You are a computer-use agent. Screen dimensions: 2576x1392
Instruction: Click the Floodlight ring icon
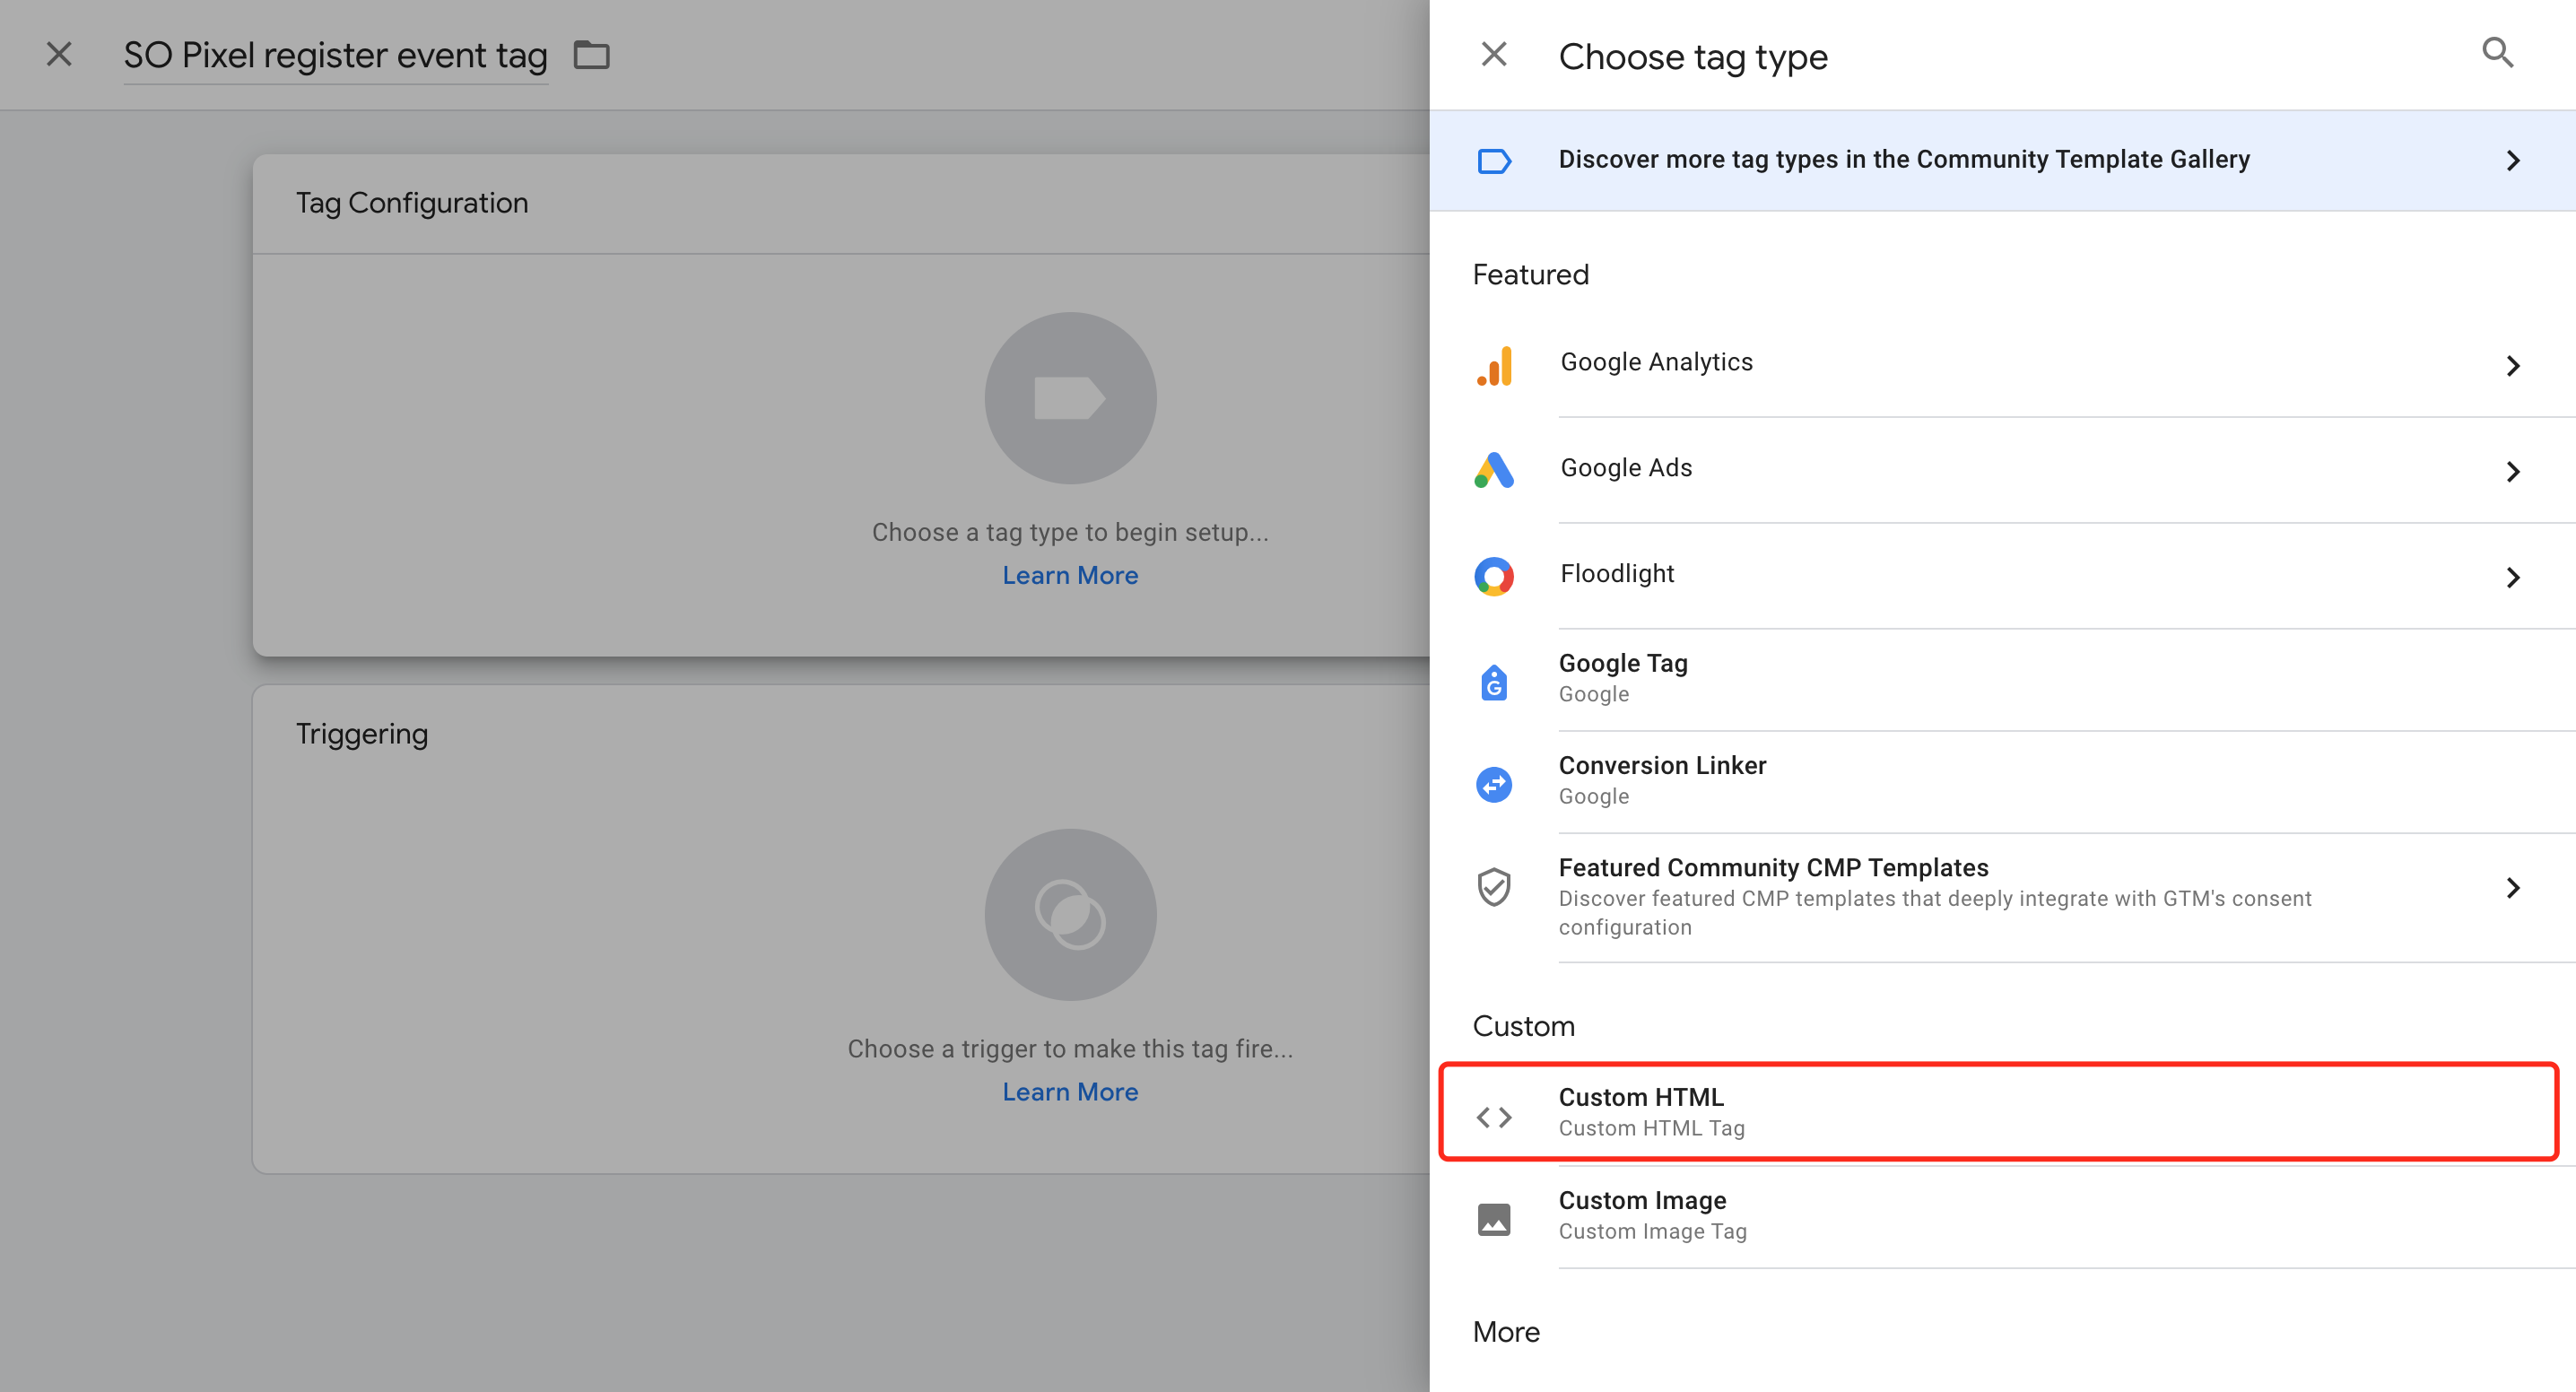pos(1494,576)
